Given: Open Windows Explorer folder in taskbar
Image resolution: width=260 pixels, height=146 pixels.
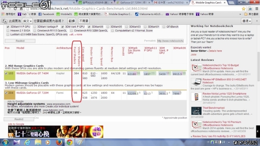Looking at the screenshot, I should click(x=38, y=142).
